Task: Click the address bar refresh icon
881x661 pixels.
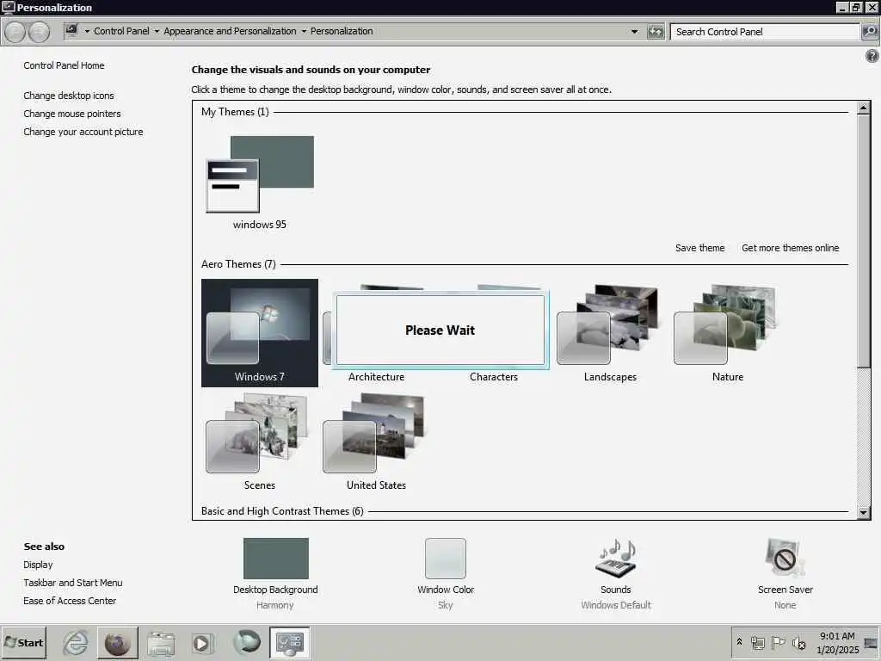Action: click(655, 32)
